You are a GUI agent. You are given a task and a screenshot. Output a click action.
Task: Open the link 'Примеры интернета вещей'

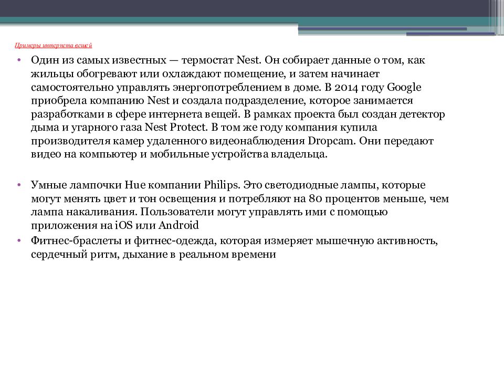pos(54,45)
